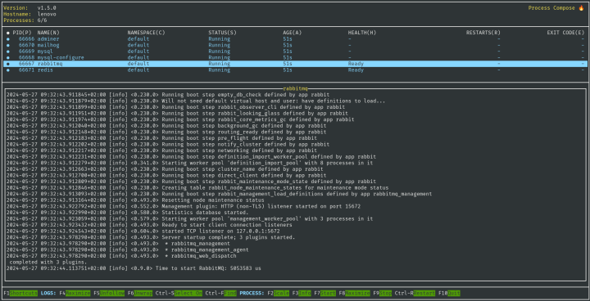Open the F3 Info for process
The height and width of the screenshot is (301, 590).
pyautogui.click(x=302, y=293)
